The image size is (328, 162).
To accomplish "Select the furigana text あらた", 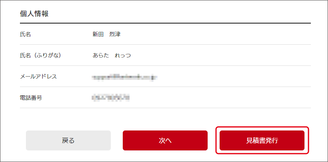I will click(x=100, y=55).
